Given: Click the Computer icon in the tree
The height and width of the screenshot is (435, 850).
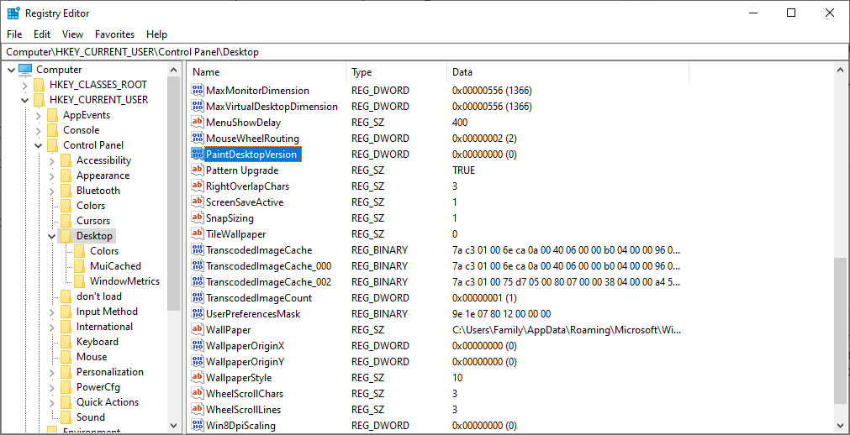Looking at the screenshot, I should [x=25, y=70].
